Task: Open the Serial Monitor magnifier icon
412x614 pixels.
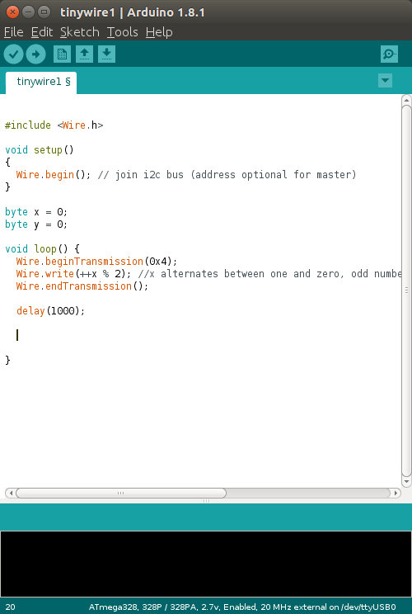Action: pyautogui.click(x=389, y=54)
